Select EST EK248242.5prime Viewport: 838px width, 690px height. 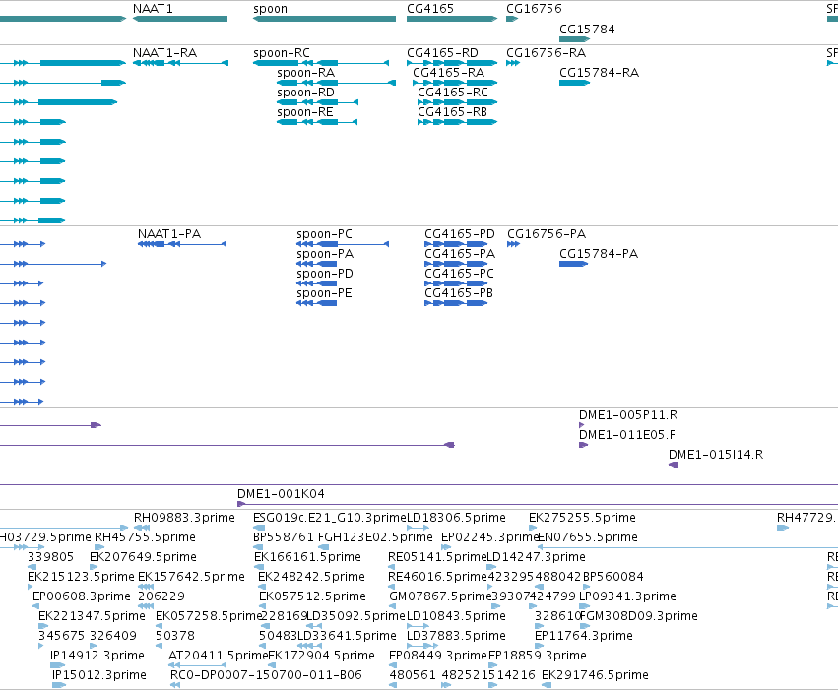coord(311,578)
